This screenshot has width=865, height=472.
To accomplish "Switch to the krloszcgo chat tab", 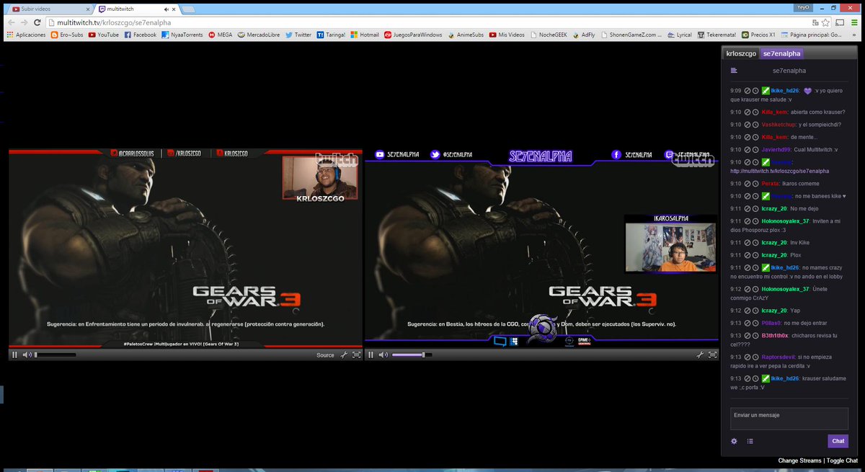I will pos(741,53).
